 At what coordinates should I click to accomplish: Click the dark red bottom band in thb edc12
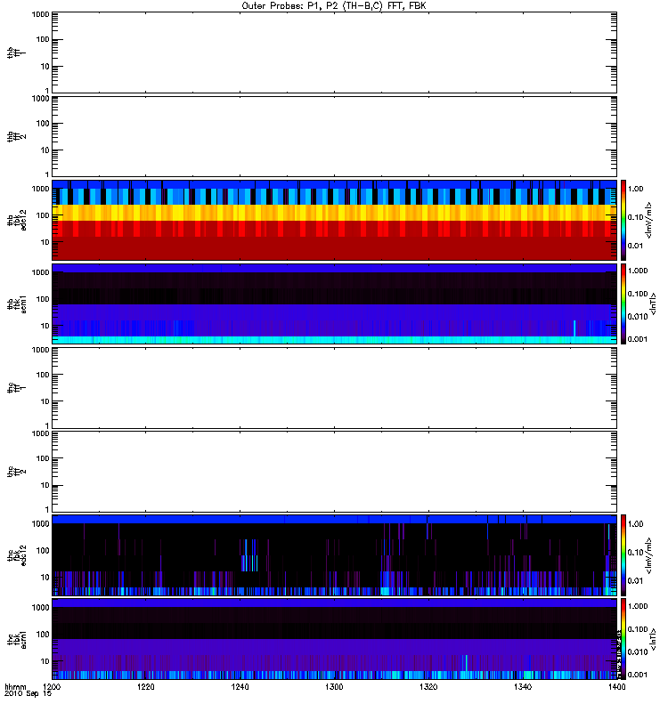(x=334, y=248)
